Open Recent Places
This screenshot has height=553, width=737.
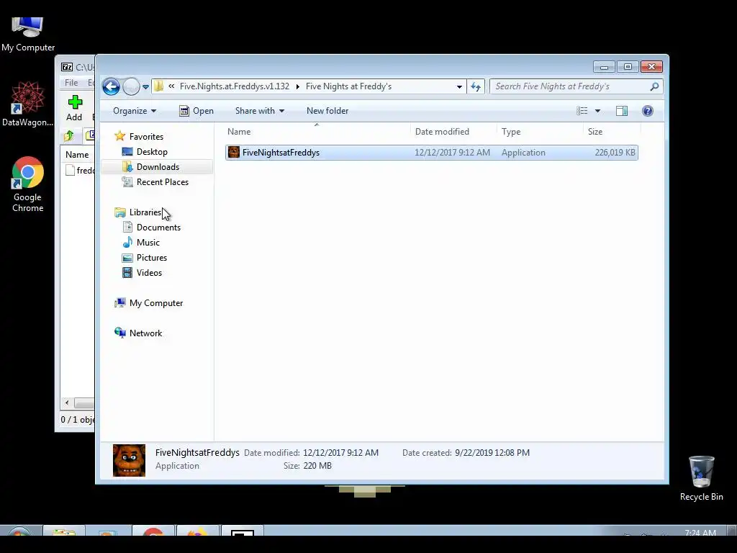pos(162,182)
